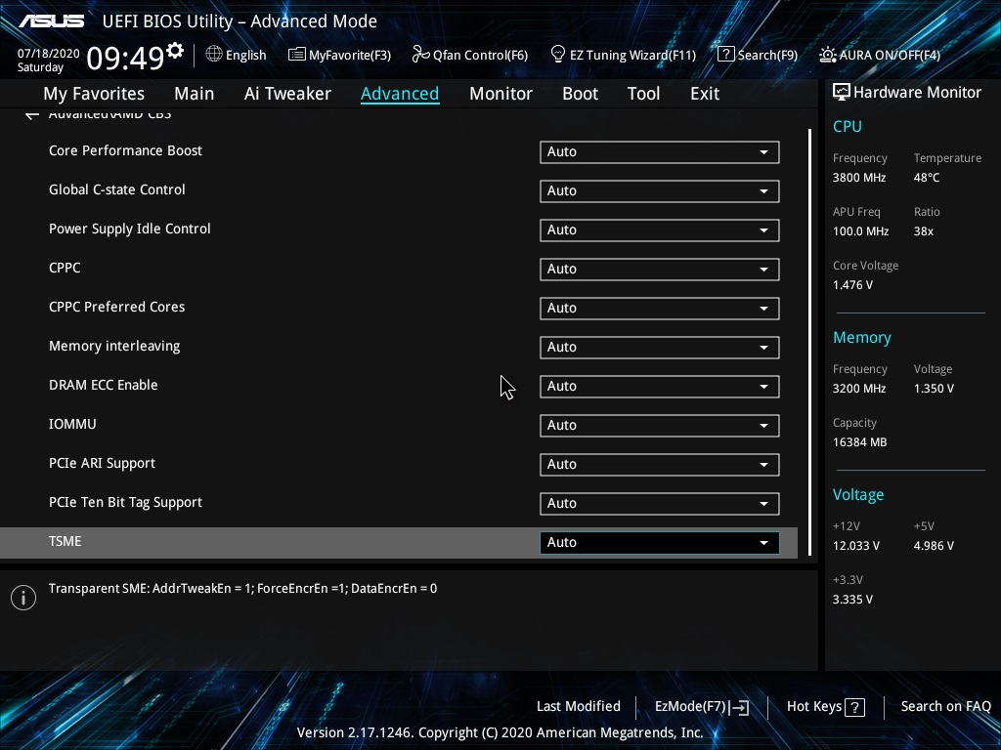The image size is (1001, 750).
Task: Select IOMMU label
Action: [72, 424]
